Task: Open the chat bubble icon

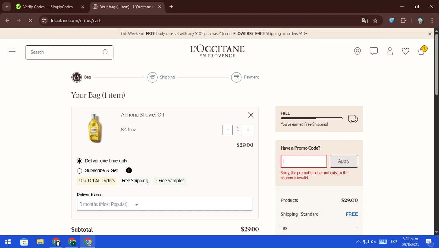Action: coord(373,51)
